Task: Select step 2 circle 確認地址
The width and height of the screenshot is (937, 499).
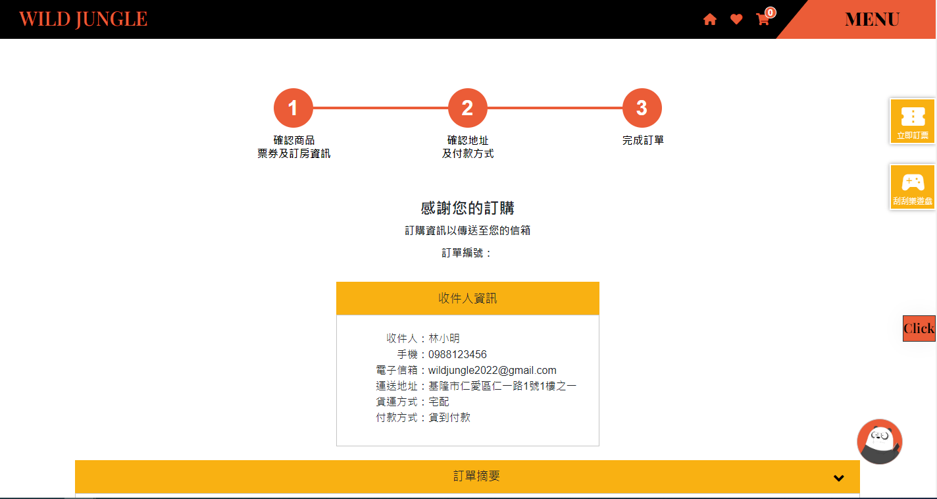Action: click(x=468, y=108)
